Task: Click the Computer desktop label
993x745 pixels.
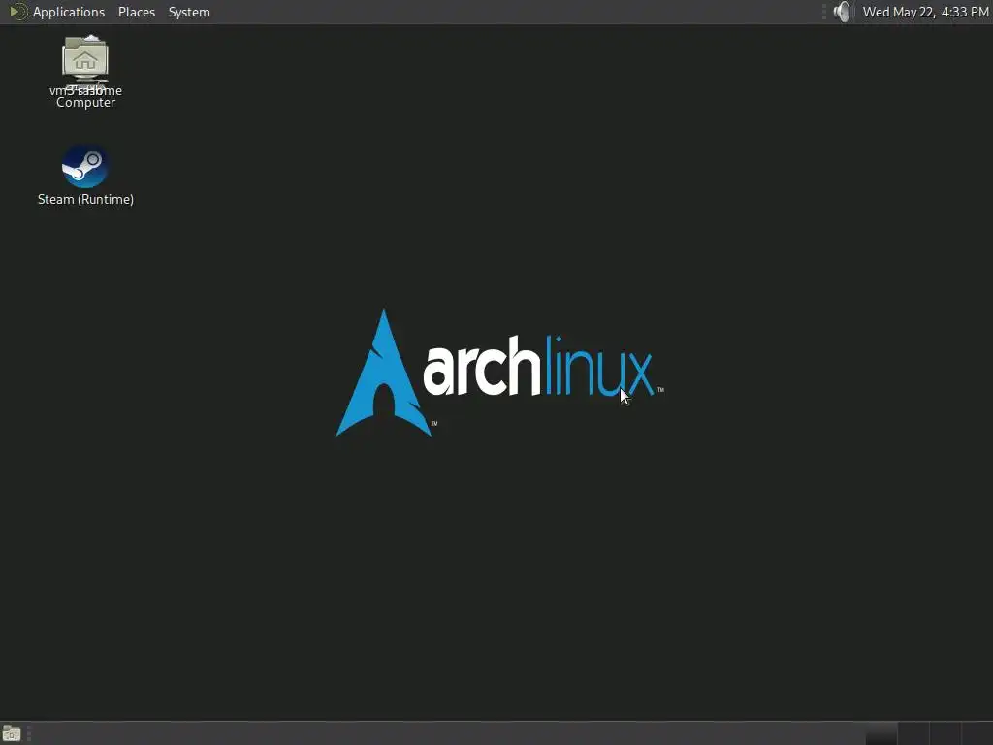Action: [x=85, y=103]
